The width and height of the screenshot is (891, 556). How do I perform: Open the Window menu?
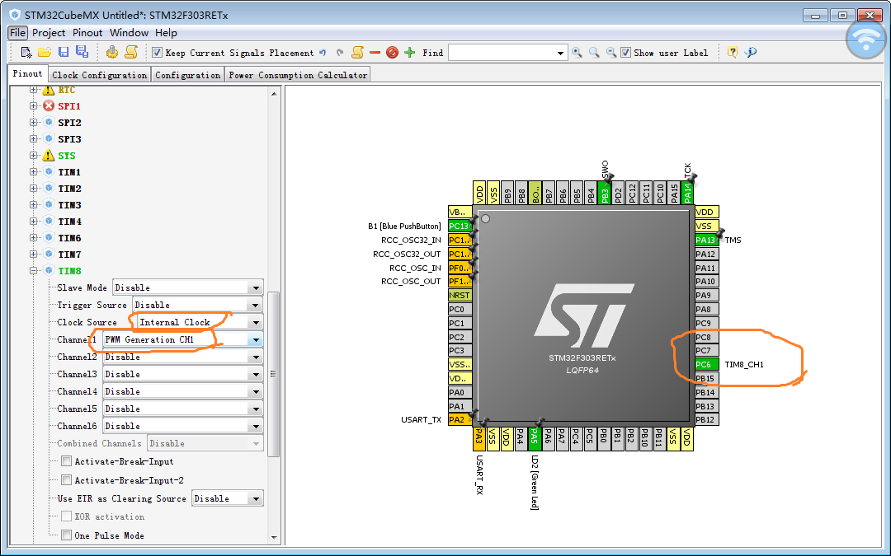tap(129, 33)
